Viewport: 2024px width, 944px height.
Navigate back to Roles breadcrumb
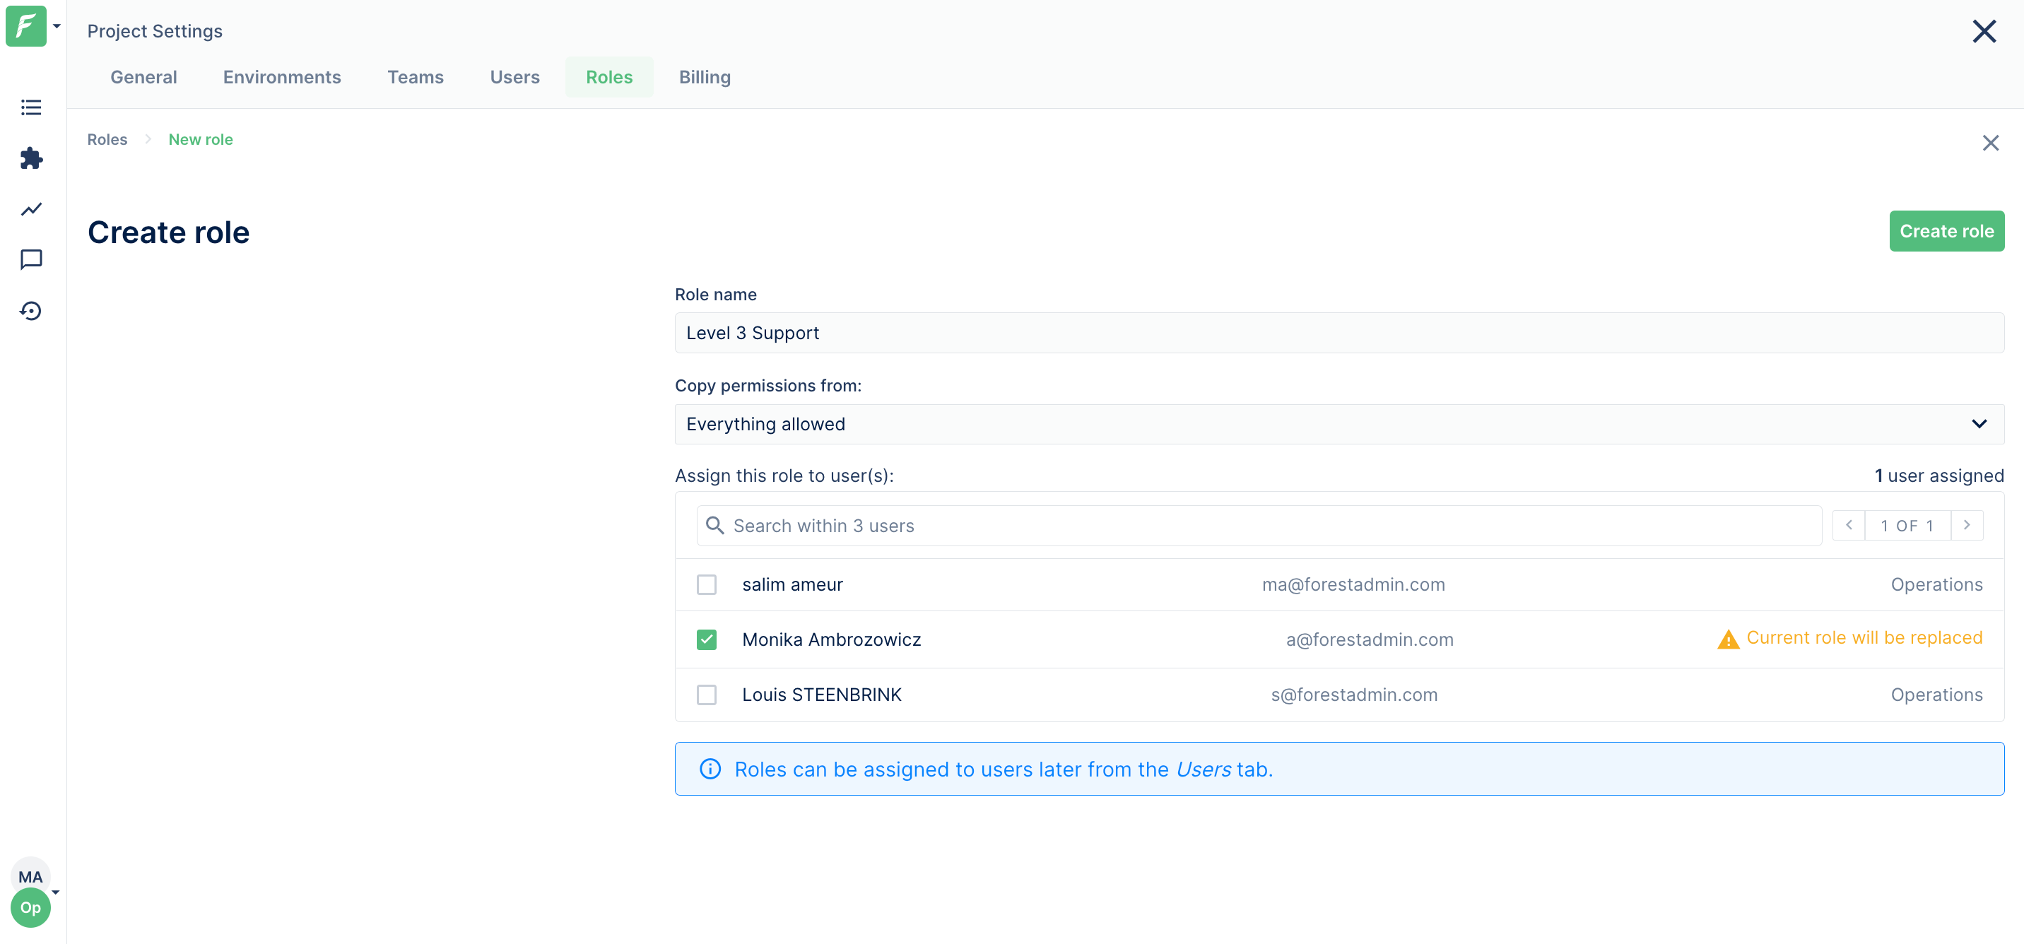click(107, 138)
